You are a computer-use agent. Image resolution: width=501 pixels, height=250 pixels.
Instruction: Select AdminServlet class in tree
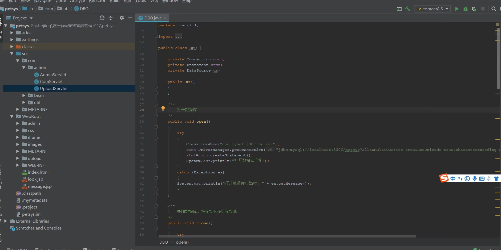(53, 74)
